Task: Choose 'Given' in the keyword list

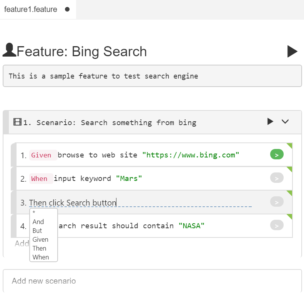Action: click(x=40, y=239)
